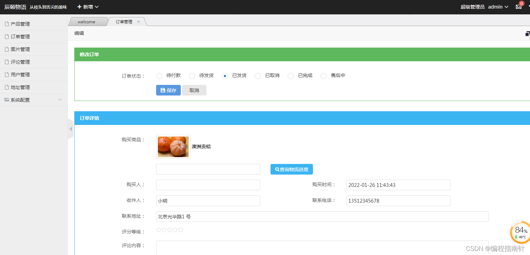Switch to the 订单管理 tab

click(124, 22)
